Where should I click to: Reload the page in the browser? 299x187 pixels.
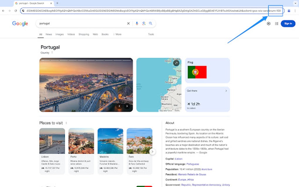[16, 11]
